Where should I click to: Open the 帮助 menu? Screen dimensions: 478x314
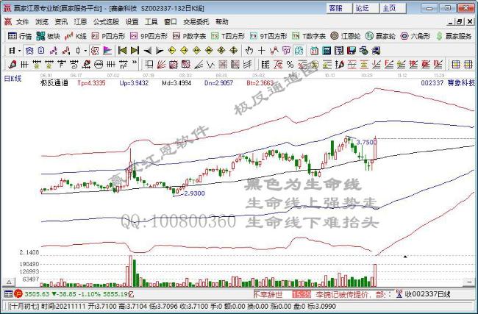222,22
